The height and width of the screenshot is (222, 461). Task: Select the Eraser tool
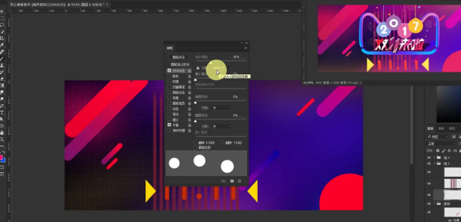2,79
